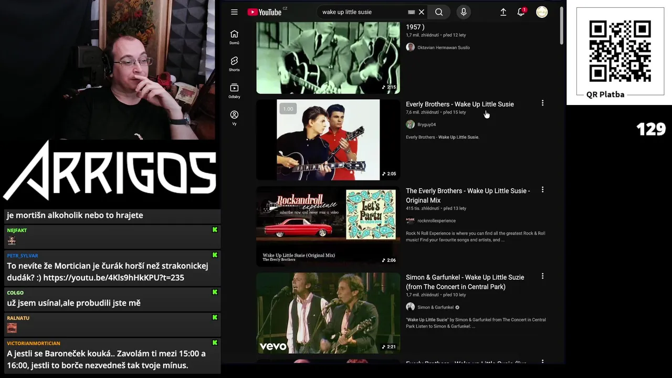Screen dimensions: 672x378
Task: Click '7,6 mil. zhlédnutí' view count text
Action: click(x=422, y=112)
